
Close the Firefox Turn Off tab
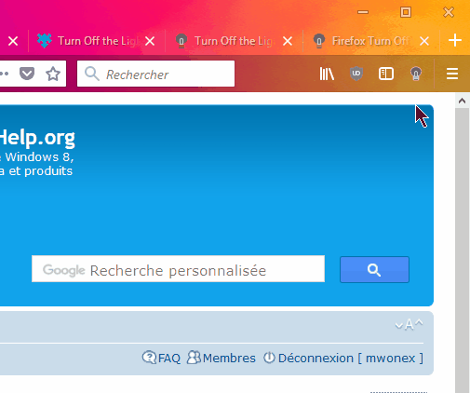click(424, 41)
